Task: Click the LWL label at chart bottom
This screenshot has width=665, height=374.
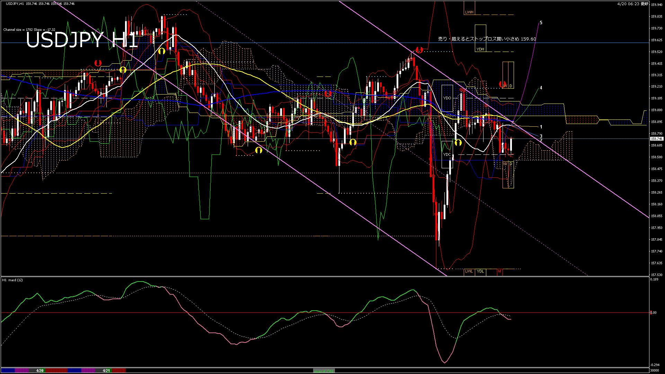Action: coord(469,271)
